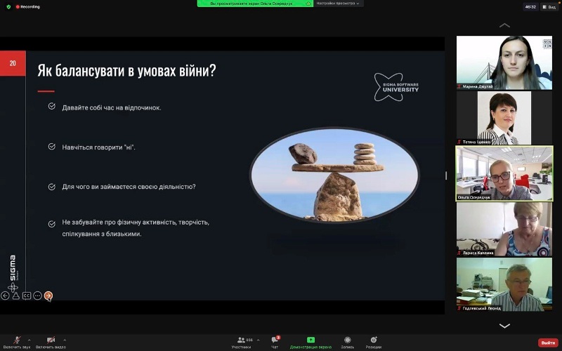Click the 46:32 meeting timer
This screenshot has width=562, height=351.
[530, 7]
